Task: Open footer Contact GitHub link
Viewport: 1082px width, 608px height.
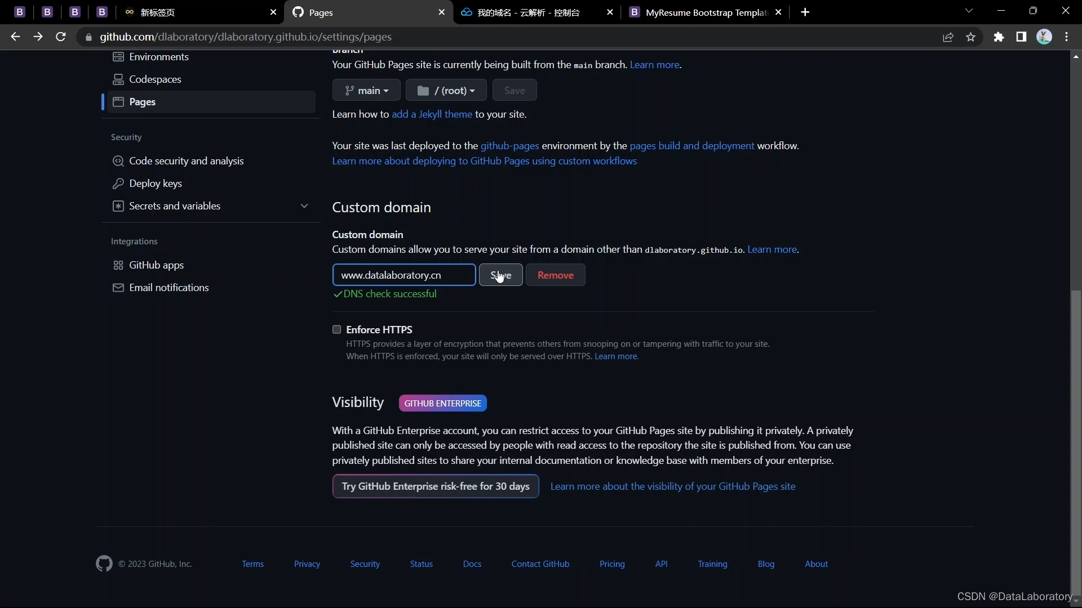Action: click(540, 564)
